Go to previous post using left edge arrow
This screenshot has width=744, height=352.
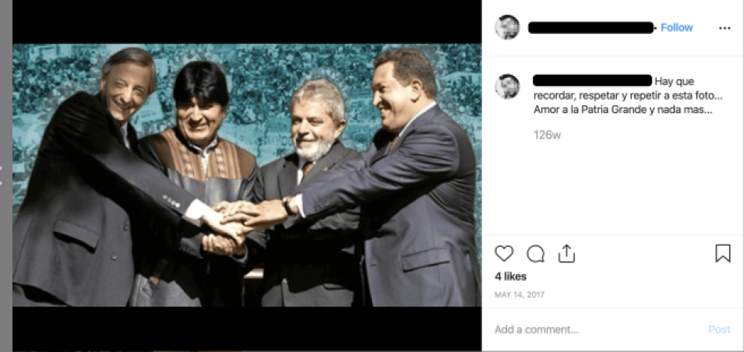[2, 176]
